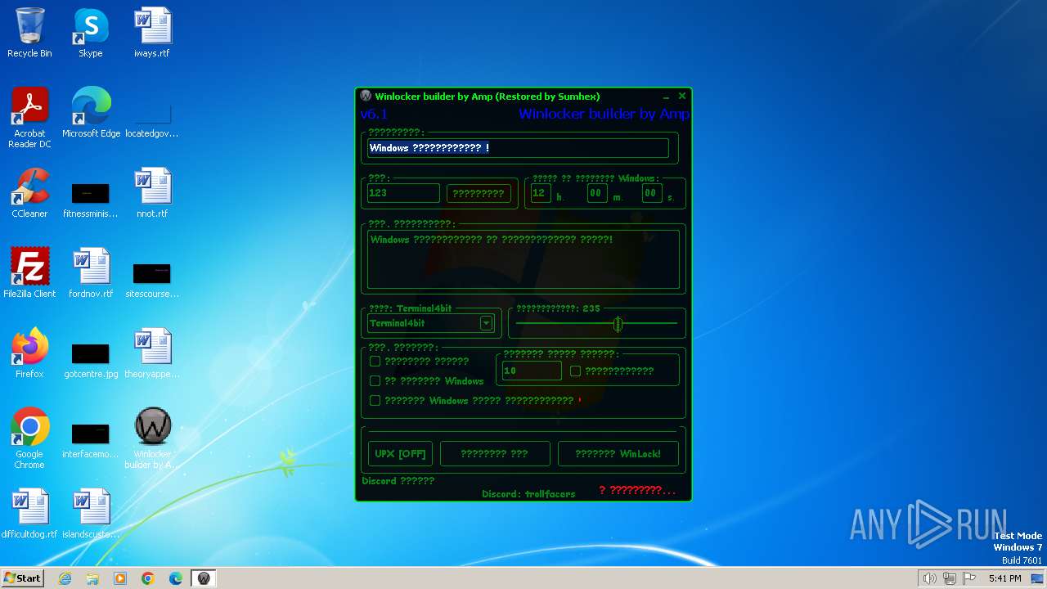1047x589 pixels.
Task: Click the 'Discord: trollfacers' text
Action: tap(528, 494)
